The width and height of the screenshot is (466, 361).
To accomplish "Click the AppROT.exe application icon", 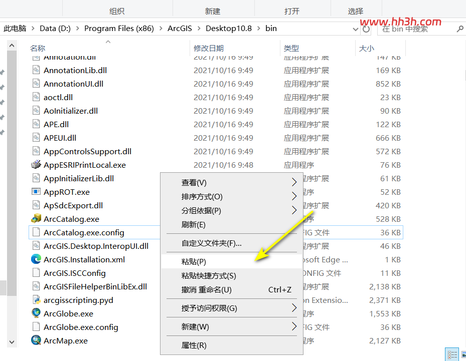I will click(36, 192).
